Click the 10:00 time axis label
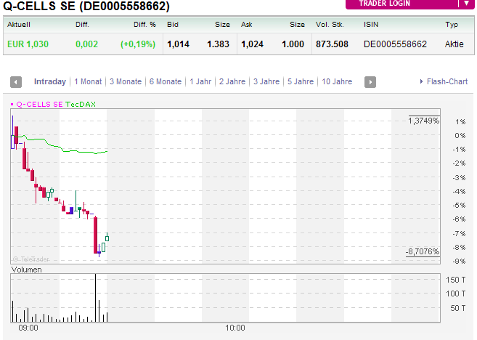 [x=235, y=328]
